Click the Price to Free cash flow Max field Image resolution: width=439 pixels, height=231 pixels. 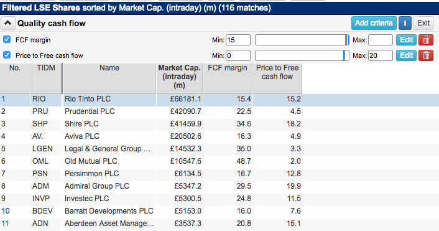click(381, 55)
